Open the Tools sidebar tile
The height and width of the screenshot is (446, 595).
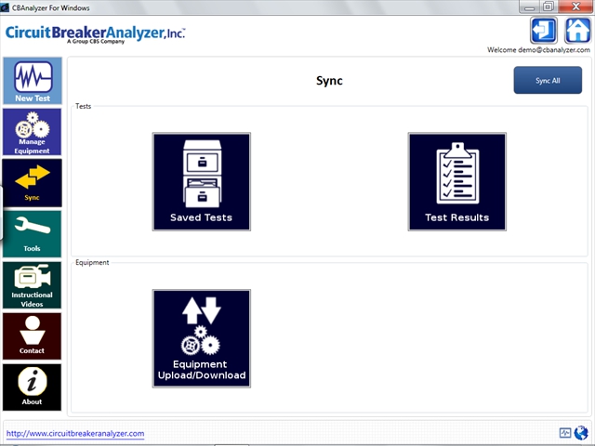[32, 234]
